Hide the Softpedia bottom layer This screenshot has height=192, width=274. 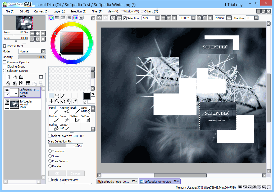(x=7, y=102)
